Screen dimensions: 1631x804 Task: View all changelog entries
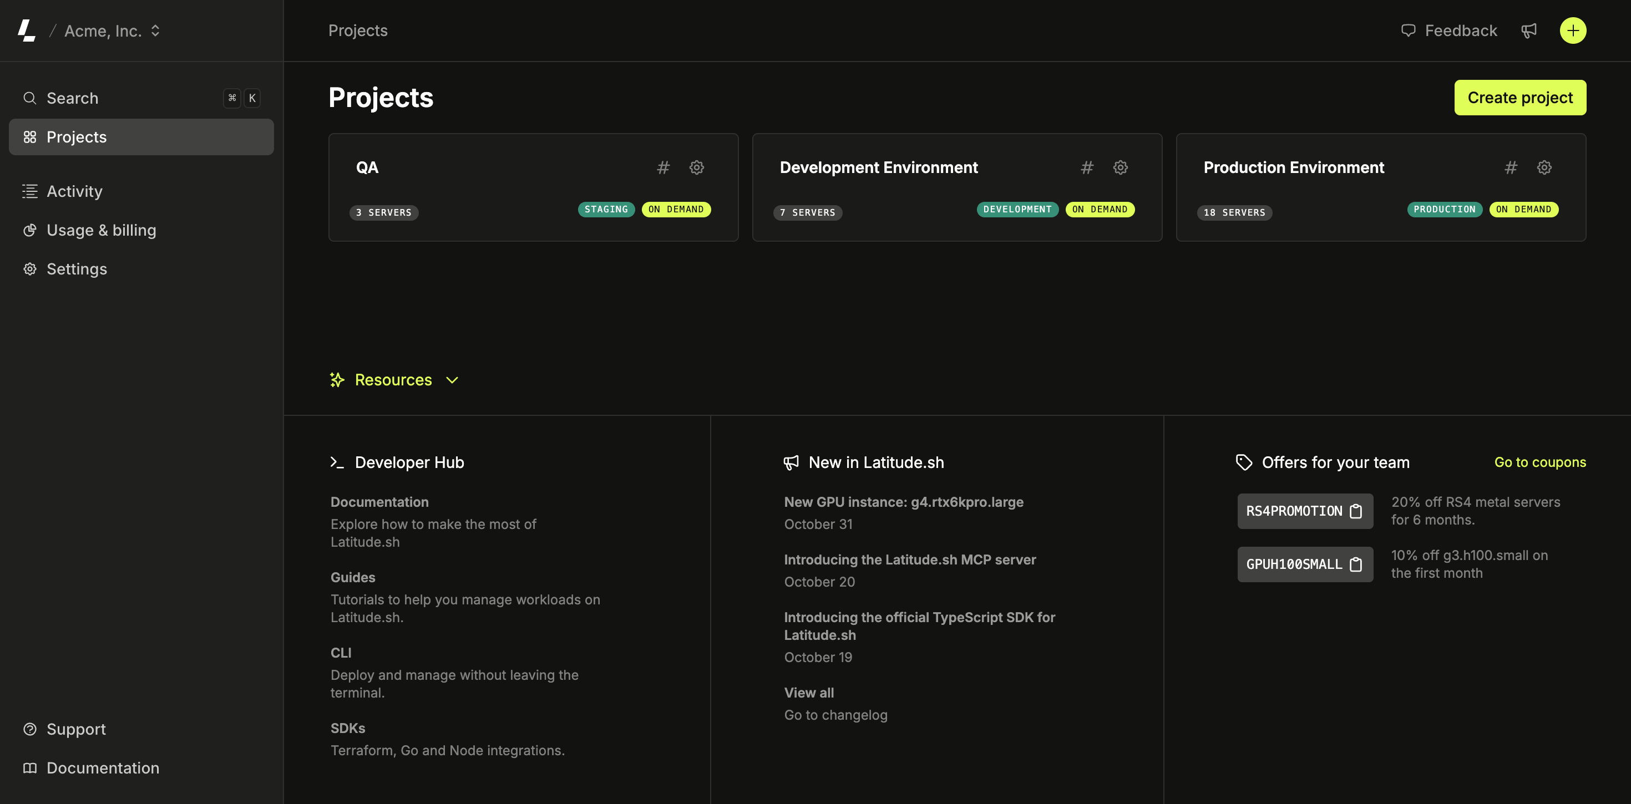coord(808,692)
